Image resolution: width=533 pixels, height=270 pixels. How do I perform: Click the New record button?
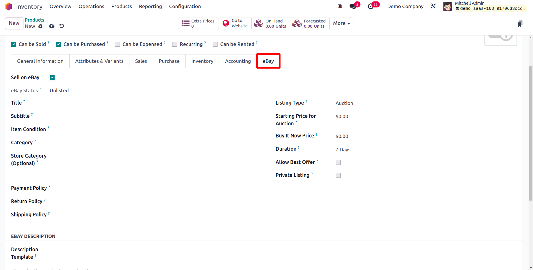tap(14, 23)
